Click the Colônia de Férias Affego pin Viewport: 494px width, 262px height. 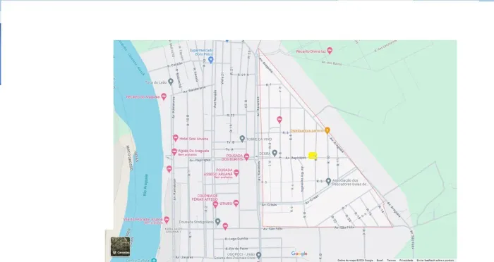215,205
